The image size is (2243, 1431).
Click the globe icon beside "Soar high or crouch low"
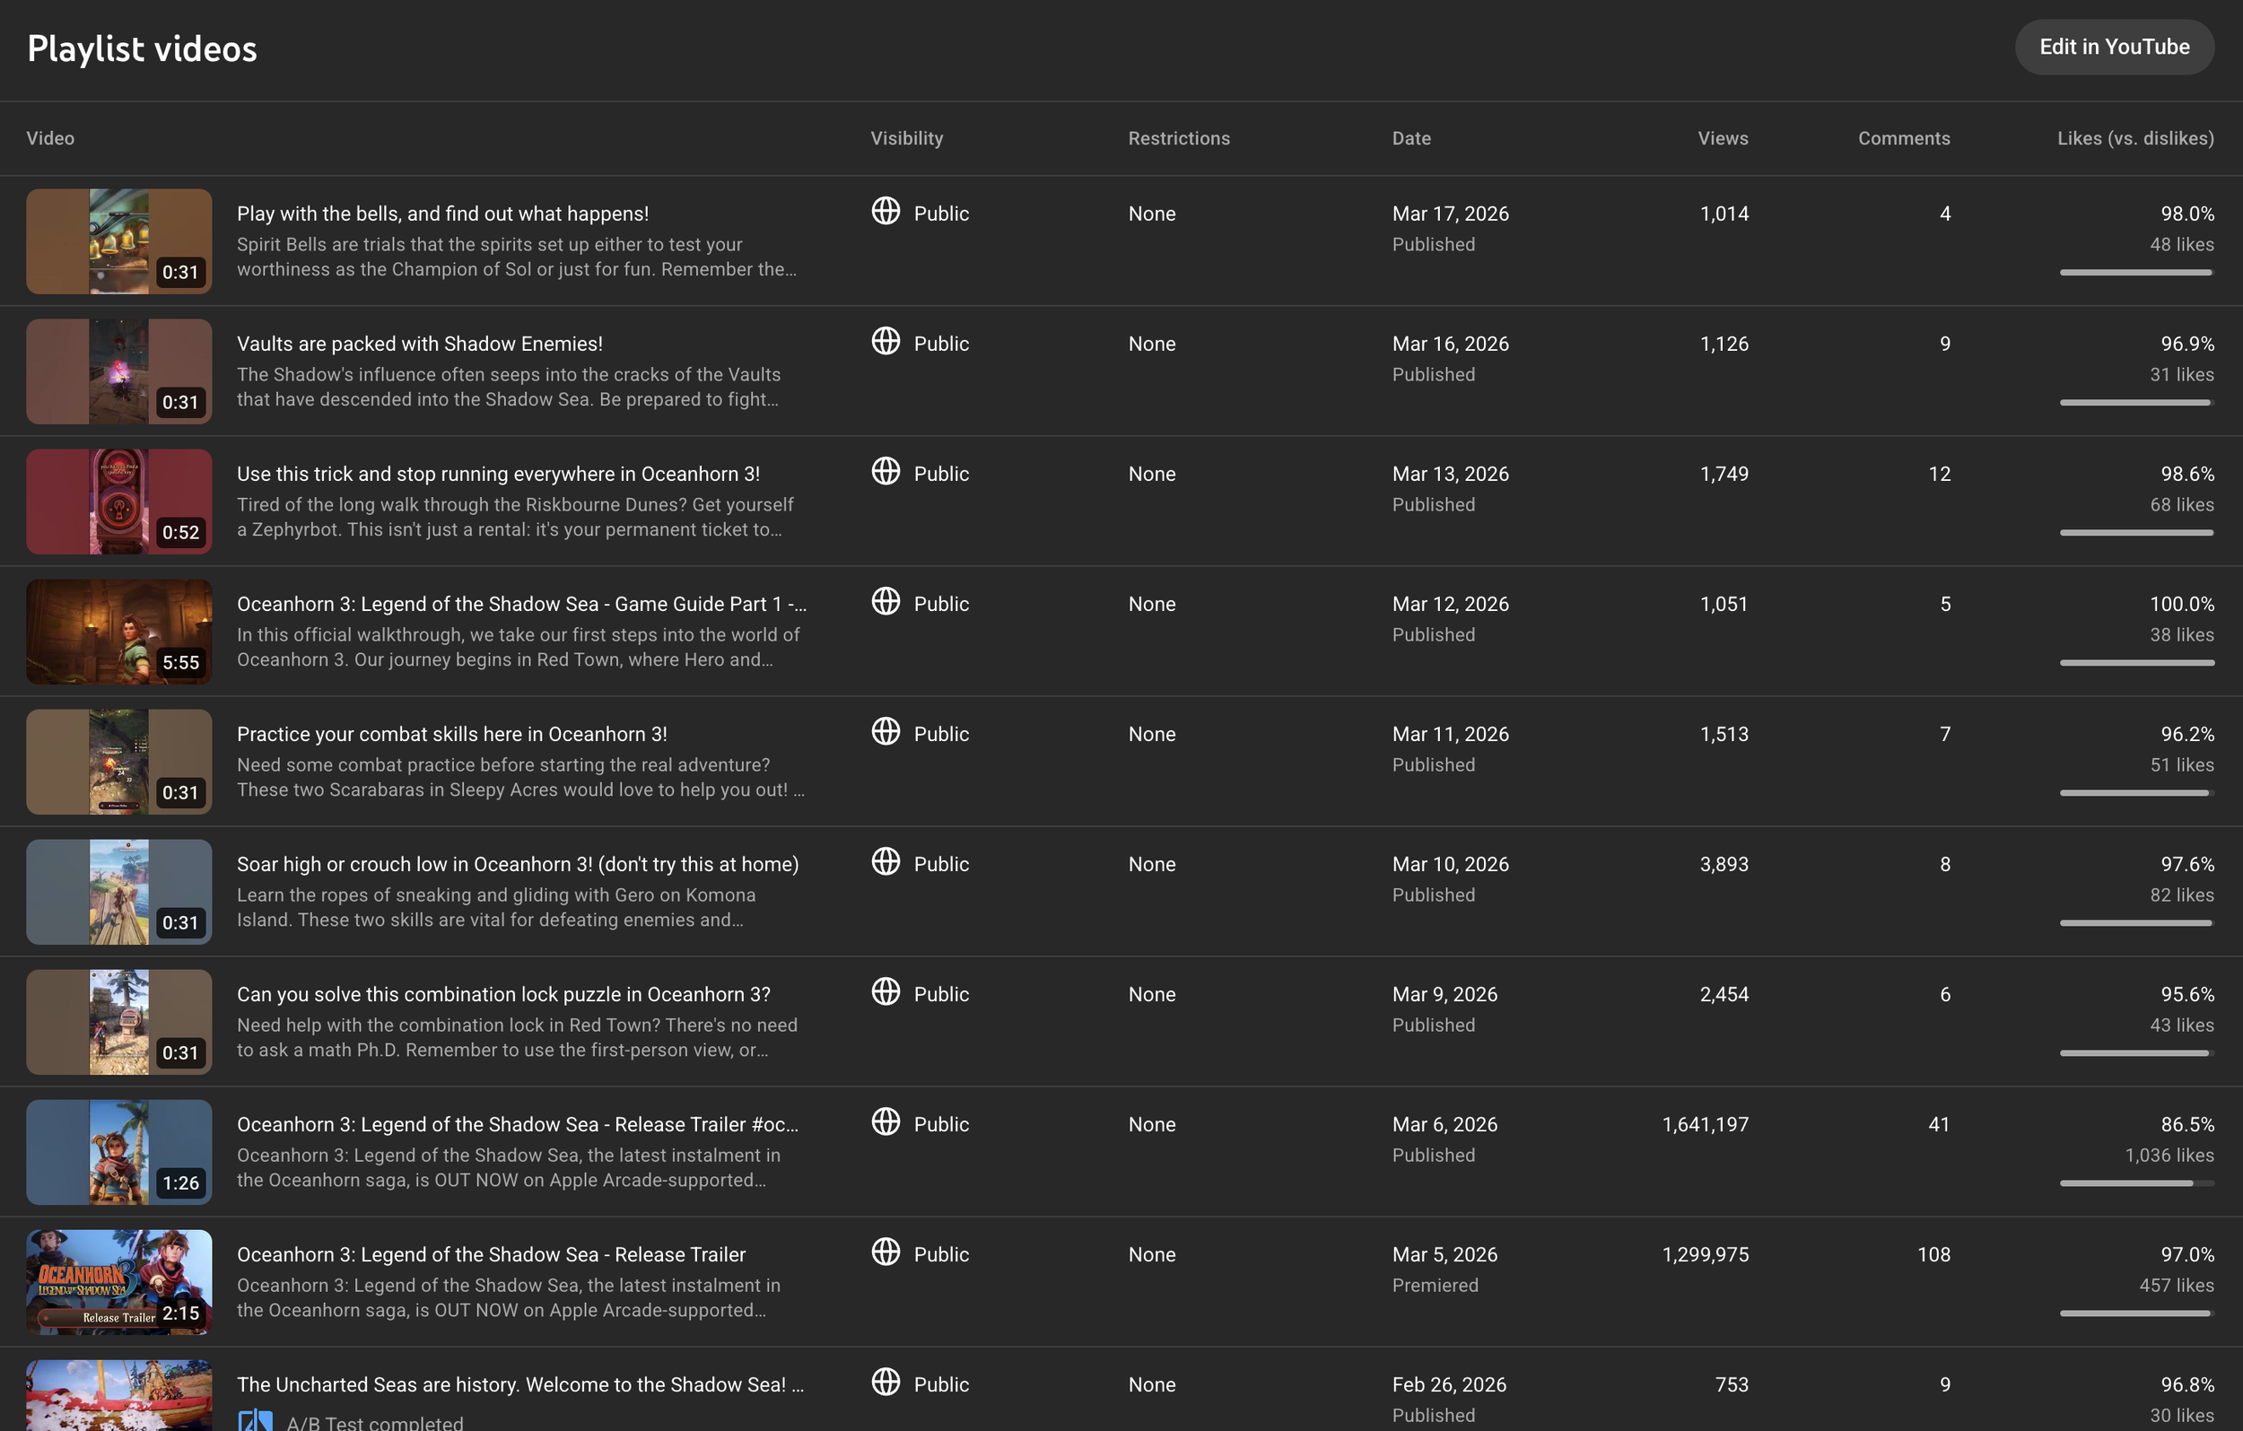[x=886, y=864]
